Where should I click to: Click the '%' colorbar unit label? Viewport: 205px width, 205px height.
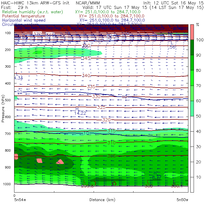(198, 25)
